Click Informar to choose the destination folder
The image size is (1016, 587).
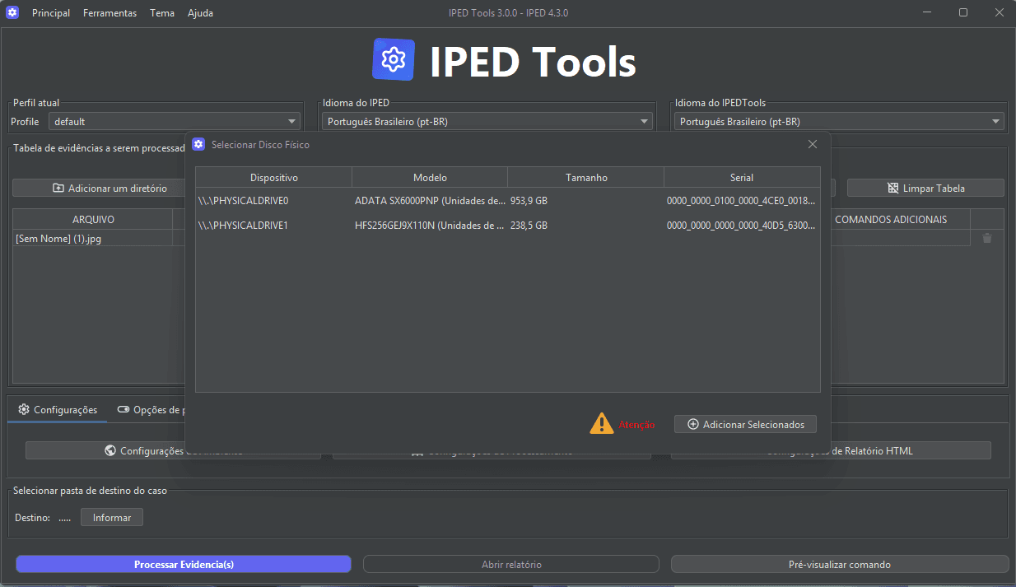point(111,517)
